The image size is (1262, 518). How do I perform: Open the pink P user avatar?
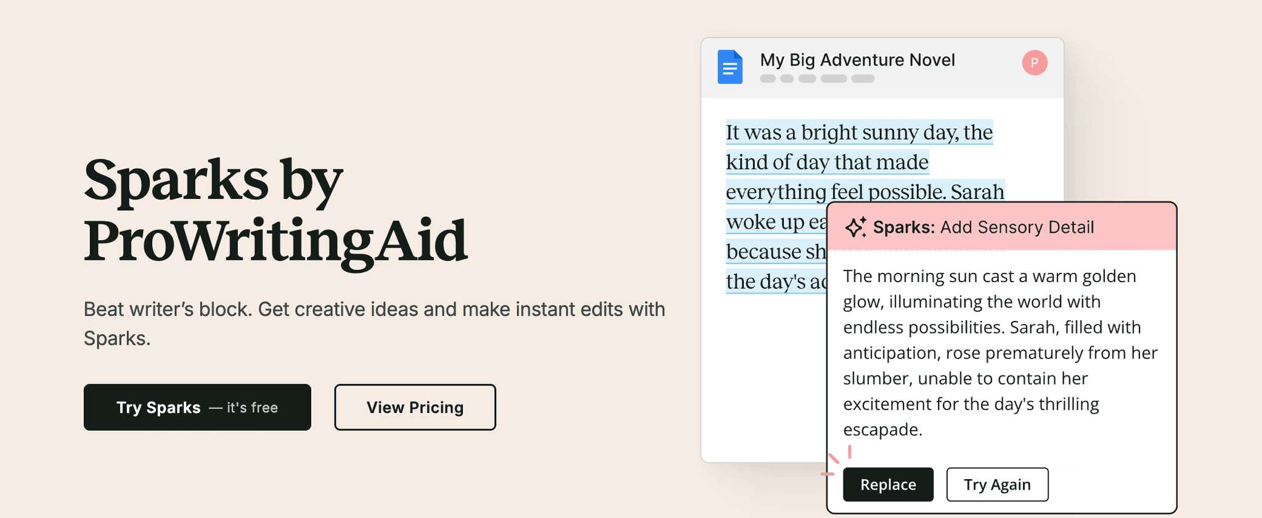tap(1035, 63)
